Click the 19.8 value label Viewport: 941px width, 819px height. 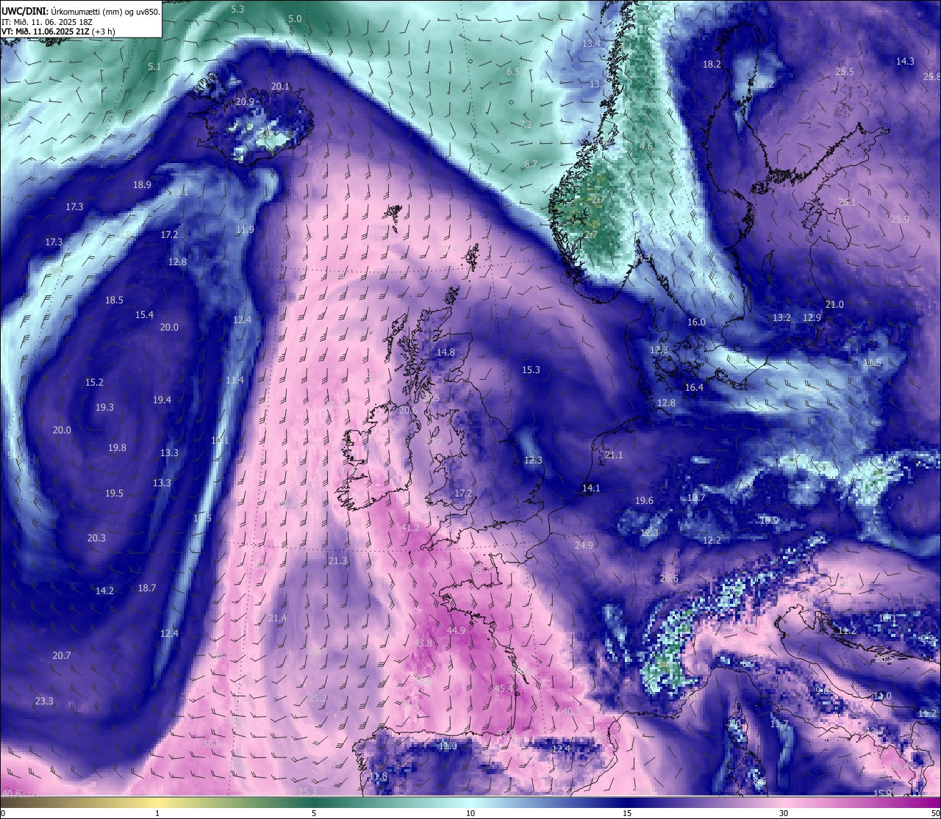tap(117, 447)
